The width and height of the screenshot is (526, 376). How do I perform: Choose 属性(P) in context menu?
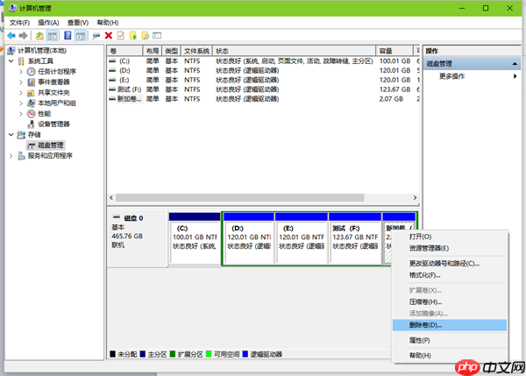450,340
